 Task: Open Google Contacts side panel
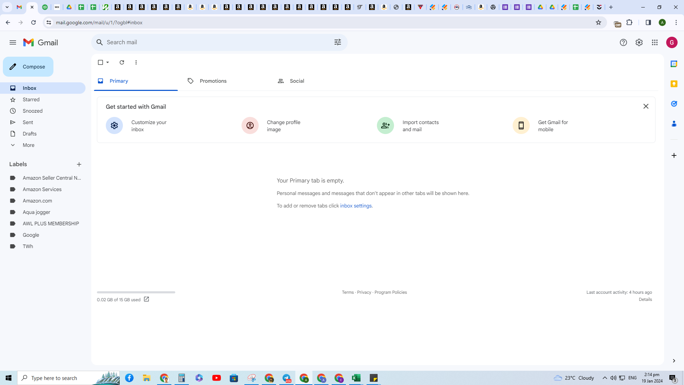[674, 124]
